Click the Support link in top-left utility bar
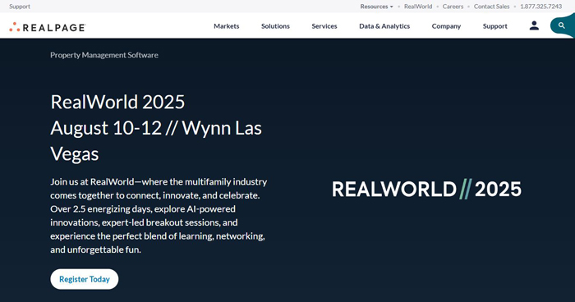 [20, 7]
